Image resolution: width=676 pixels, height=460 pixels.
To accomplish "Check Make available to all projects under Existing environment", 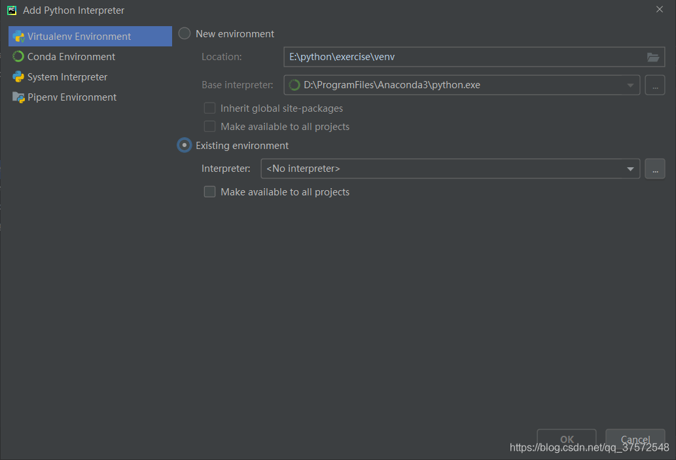I will click(209, 191).
